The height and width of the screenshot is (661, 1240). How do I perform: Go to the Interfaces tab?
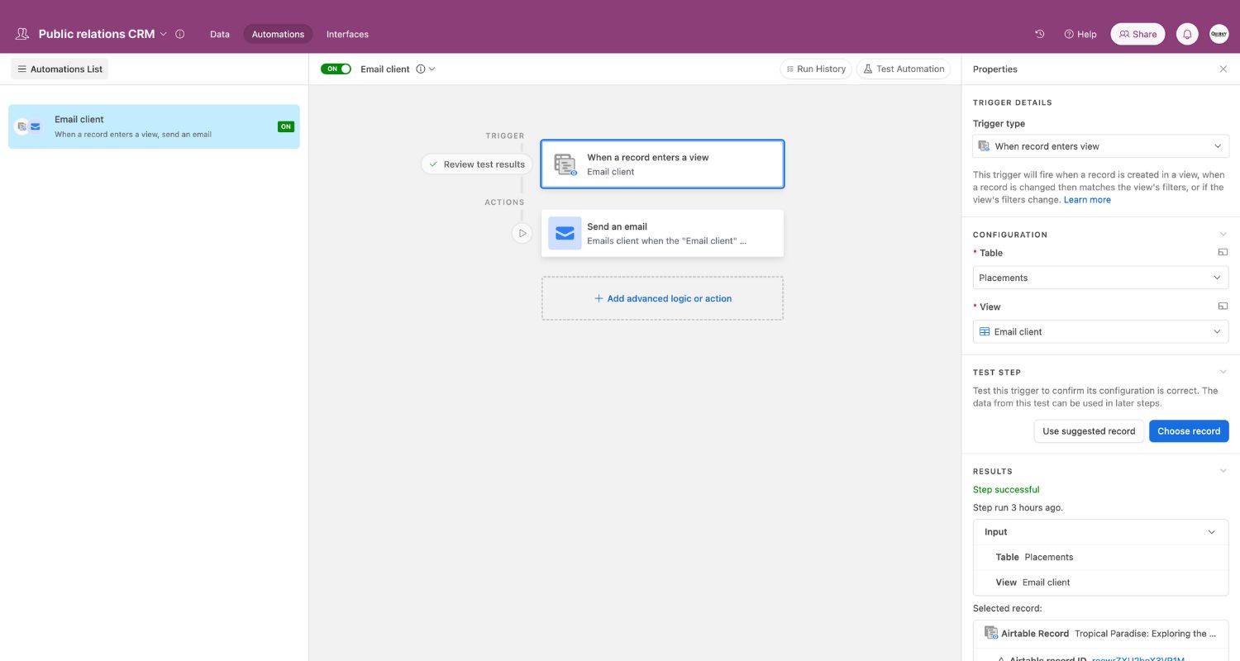(x=347, y=34)
